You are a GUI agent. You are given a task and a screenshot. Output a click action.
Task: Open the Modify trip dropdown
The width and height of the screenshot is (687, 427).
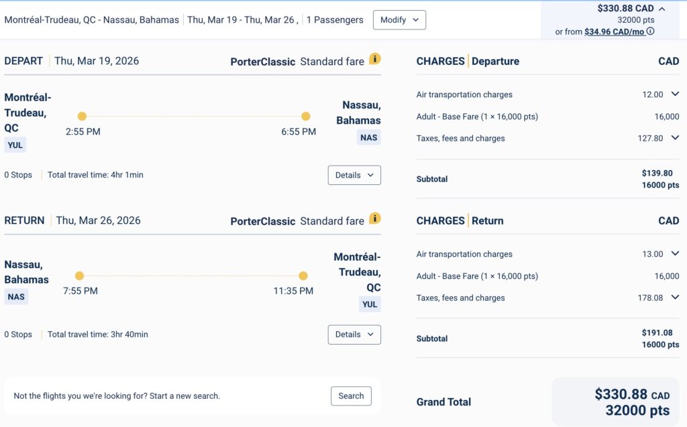coord(399,20)
